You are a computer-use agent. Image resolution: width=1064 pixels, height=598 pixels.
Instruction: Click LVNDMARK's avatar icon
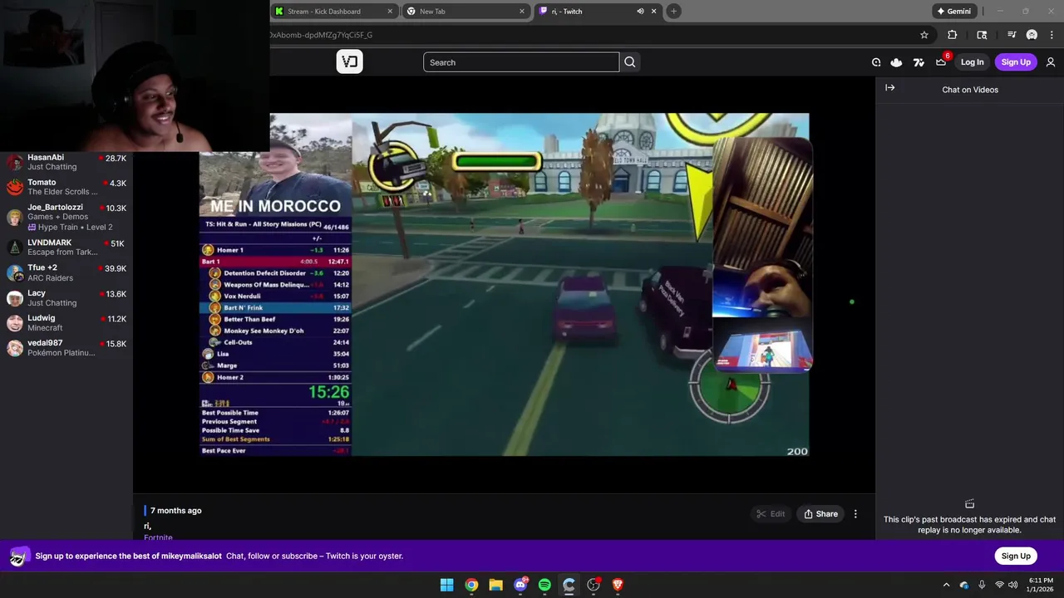click(14, 248)
